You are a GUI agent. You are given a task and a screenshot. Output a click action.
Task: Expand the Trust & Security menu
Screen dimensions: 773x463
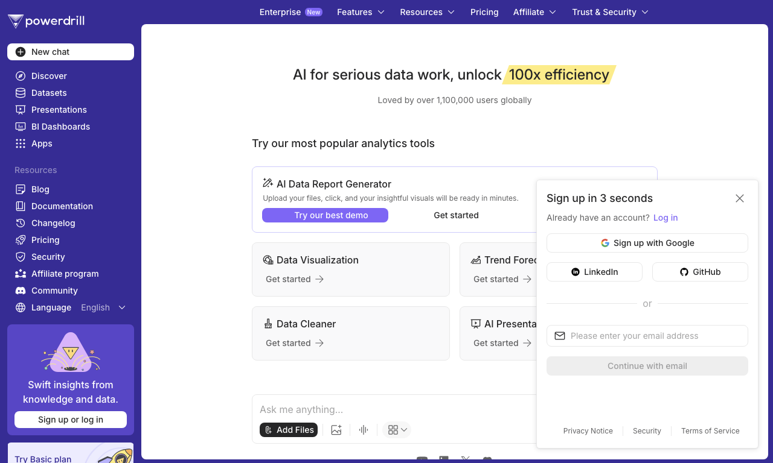point(610,12)
